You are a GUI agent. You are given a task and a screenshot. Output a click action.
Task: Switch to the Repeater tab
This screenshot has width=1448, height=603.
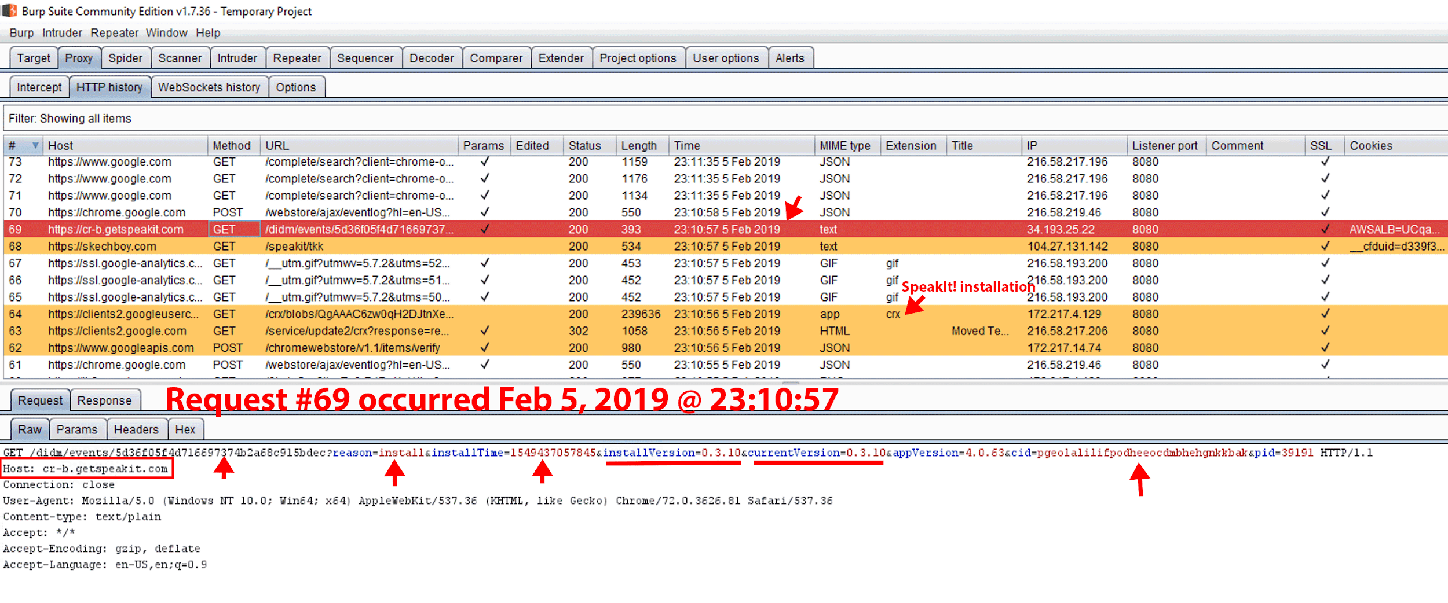[297, 58]
